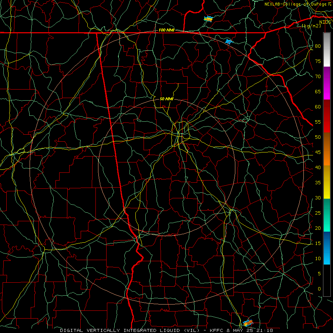Viewport: 333px width, 333px height.
Task: Click the scale value 30
Action: coord(318,198)
